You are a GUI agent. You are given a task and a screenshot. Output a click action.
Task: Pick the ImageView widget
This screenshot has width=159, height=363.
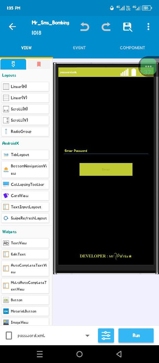tap(25, 322)
